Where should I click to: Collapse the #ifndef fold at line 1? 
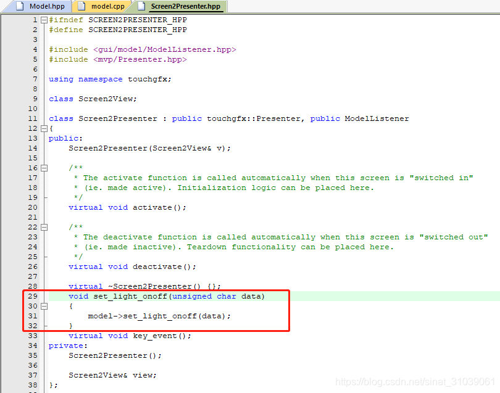tap(44, 20)
